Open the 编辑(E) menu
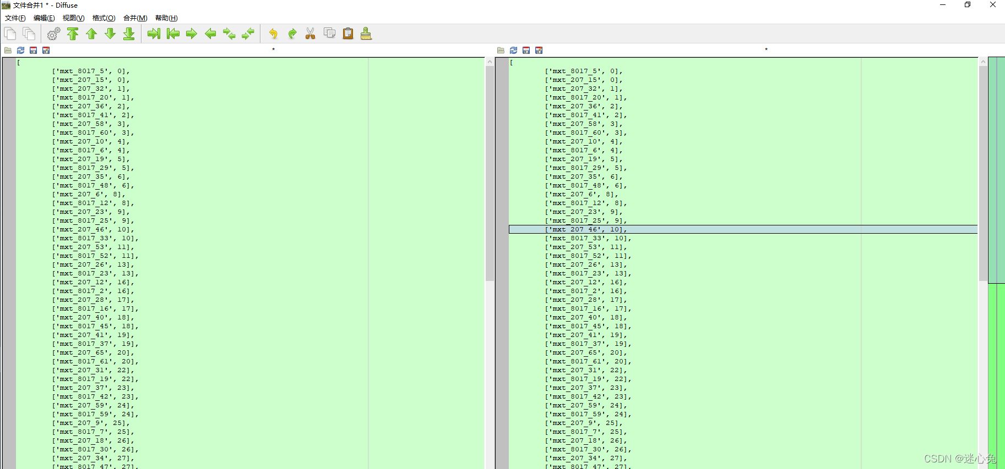This screenshot has height=469, width=1005. click(x=44, y=18)
